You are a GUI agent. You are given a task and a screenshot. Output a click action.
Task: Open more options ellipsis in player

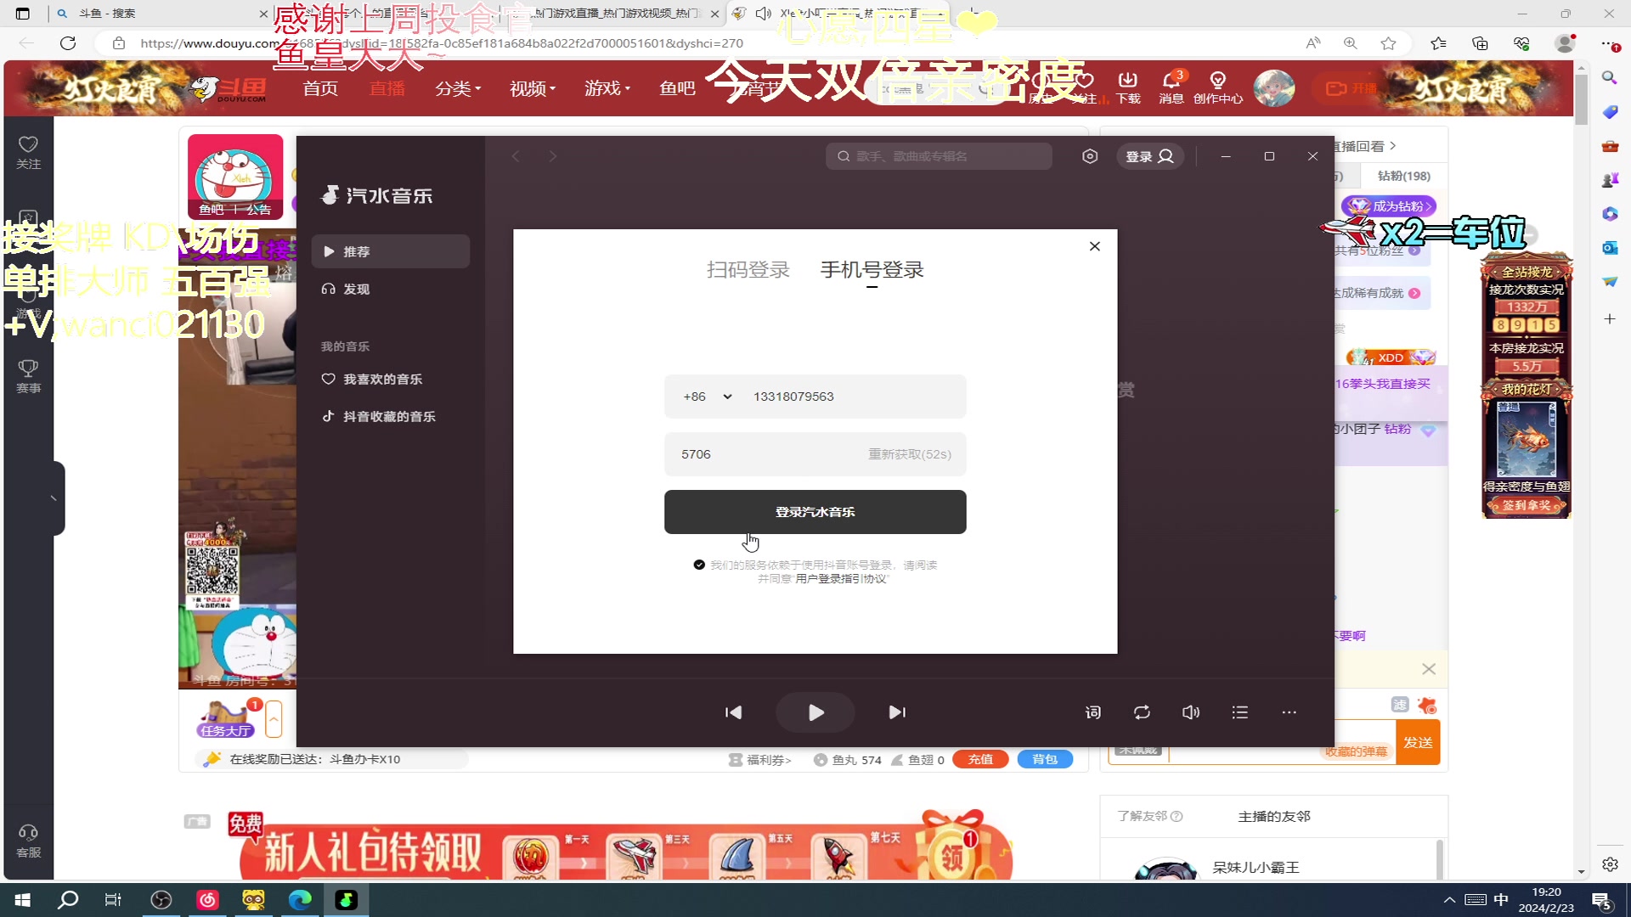click(1289, 712)
